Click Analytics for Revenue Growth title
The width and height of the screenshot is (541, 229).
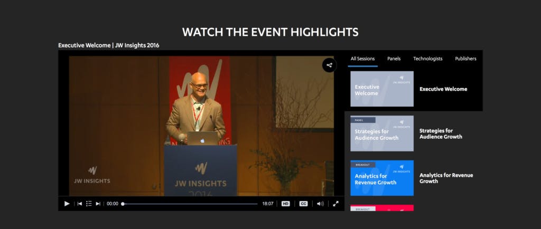click(x=446, y=178)
